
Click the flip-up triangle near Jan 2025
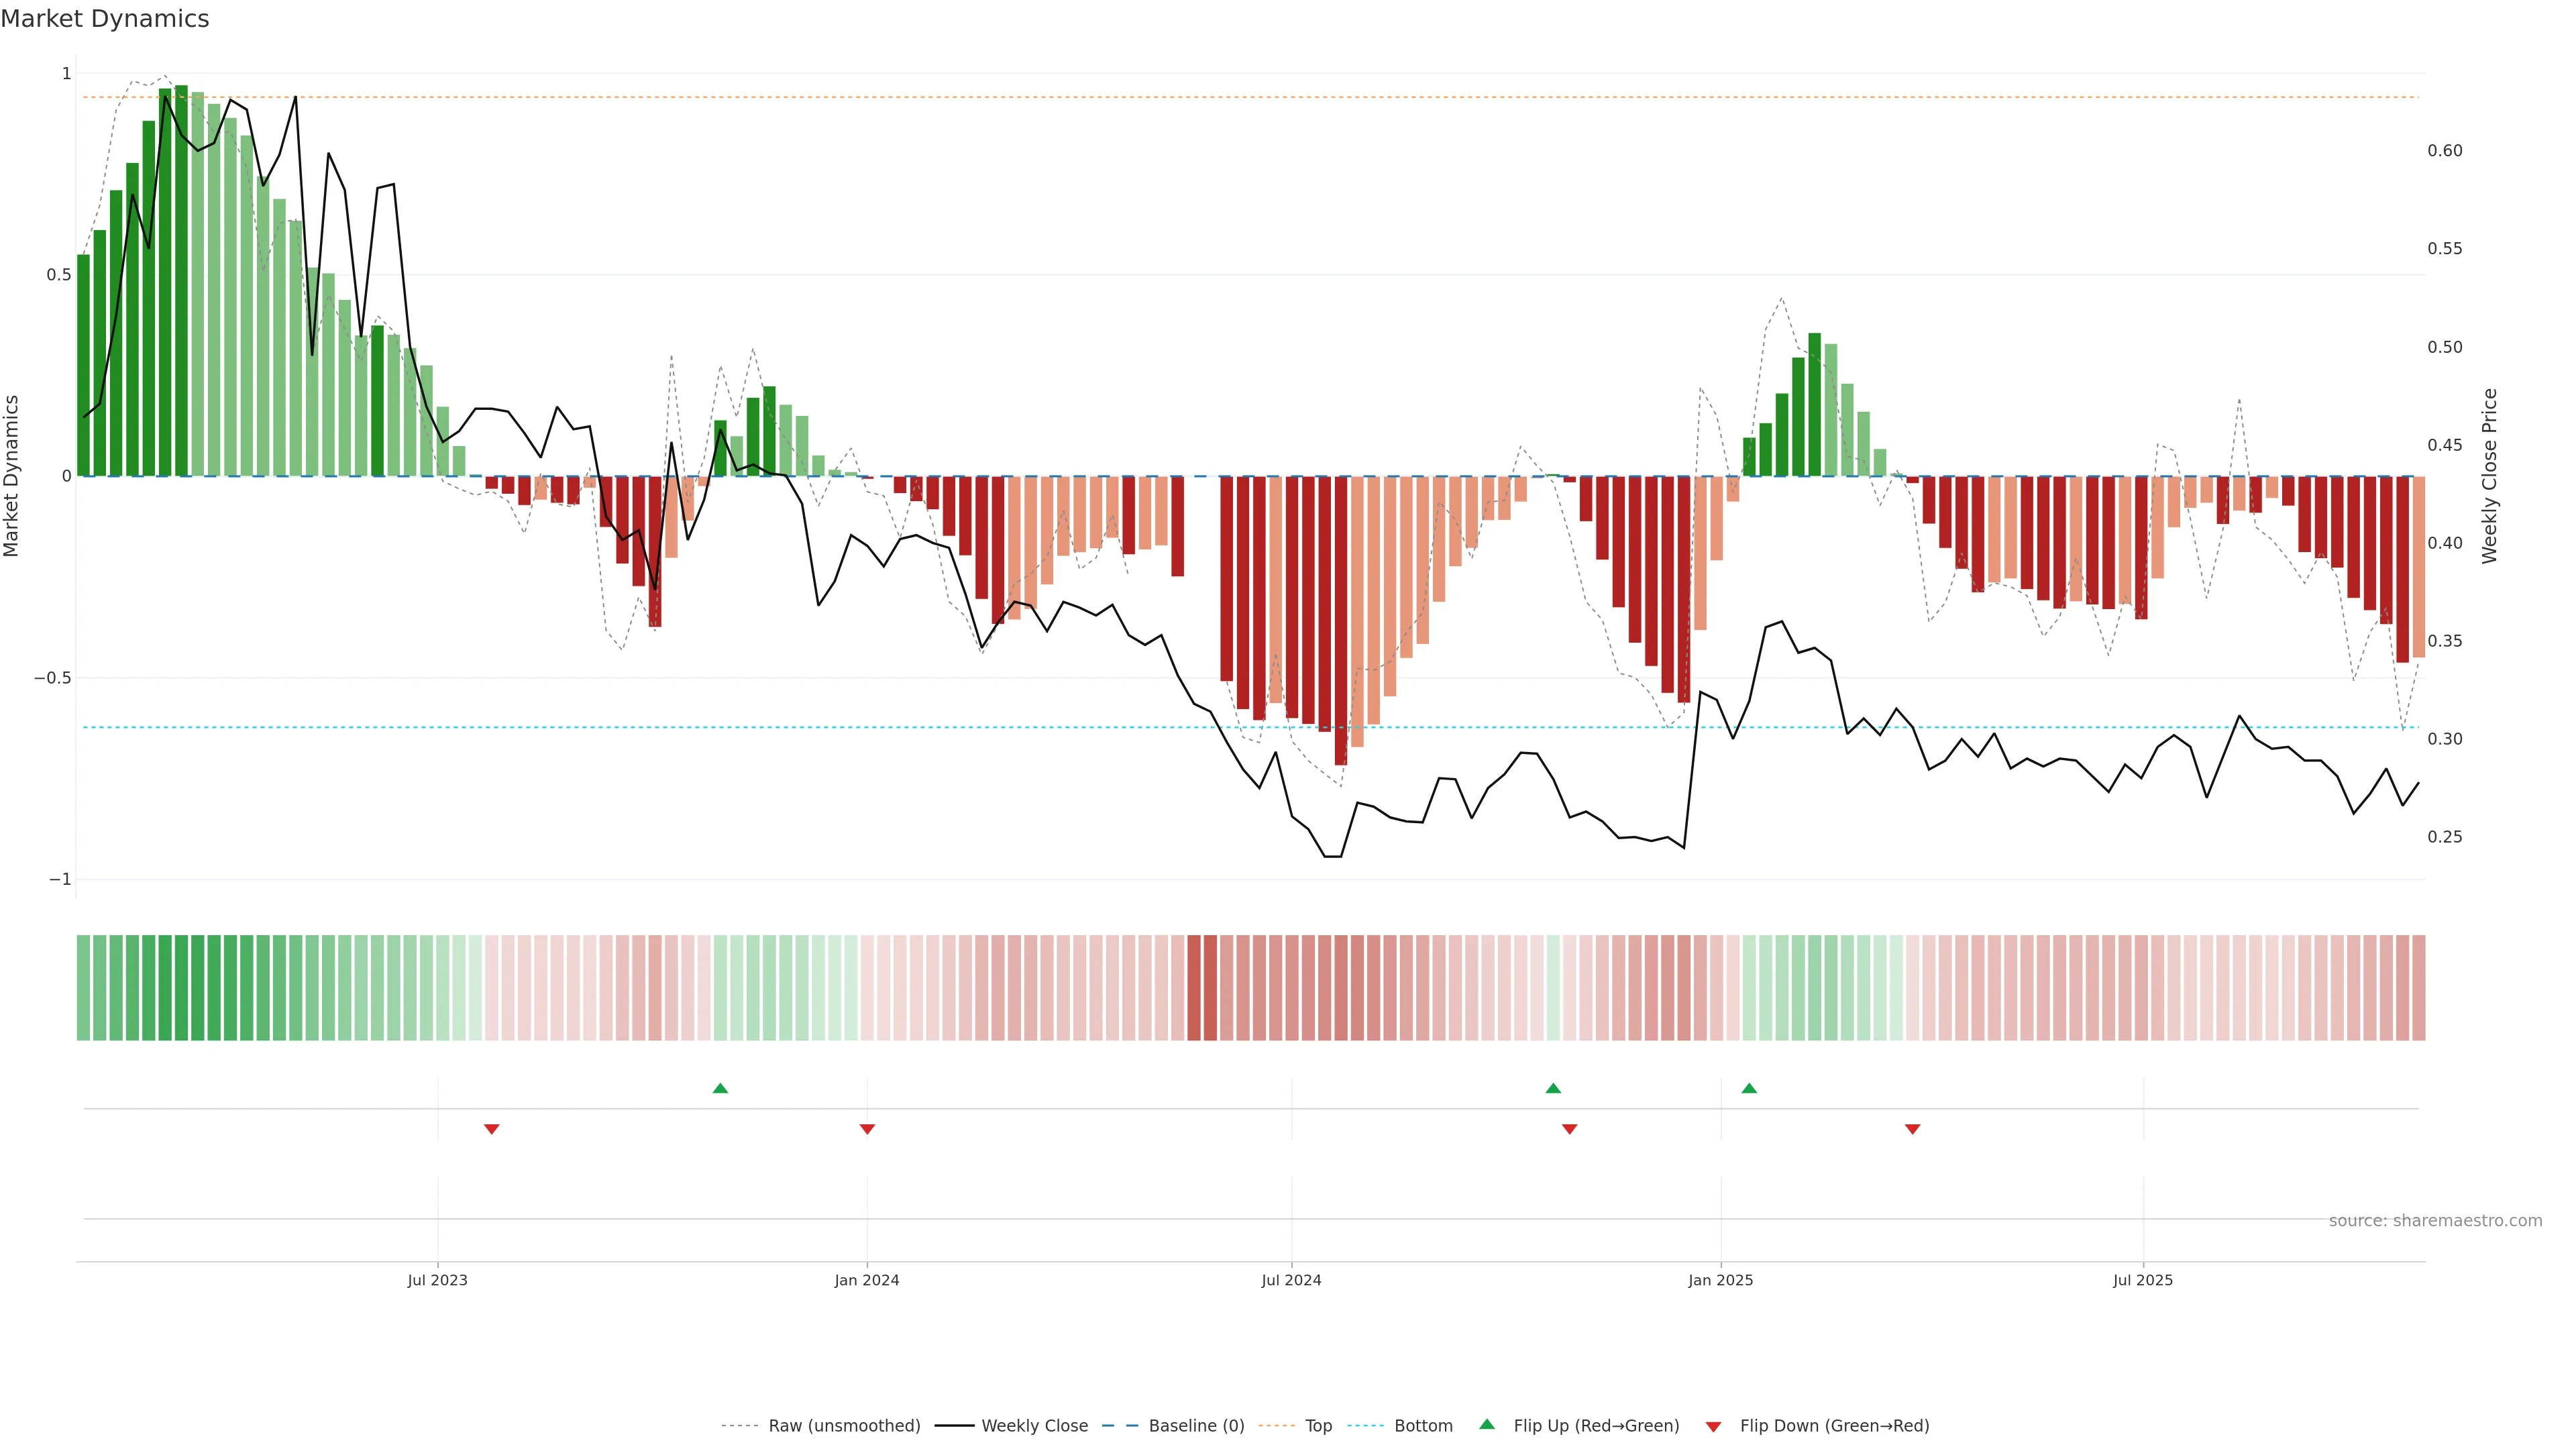pyautogui.click(x=1749, y=1088)
